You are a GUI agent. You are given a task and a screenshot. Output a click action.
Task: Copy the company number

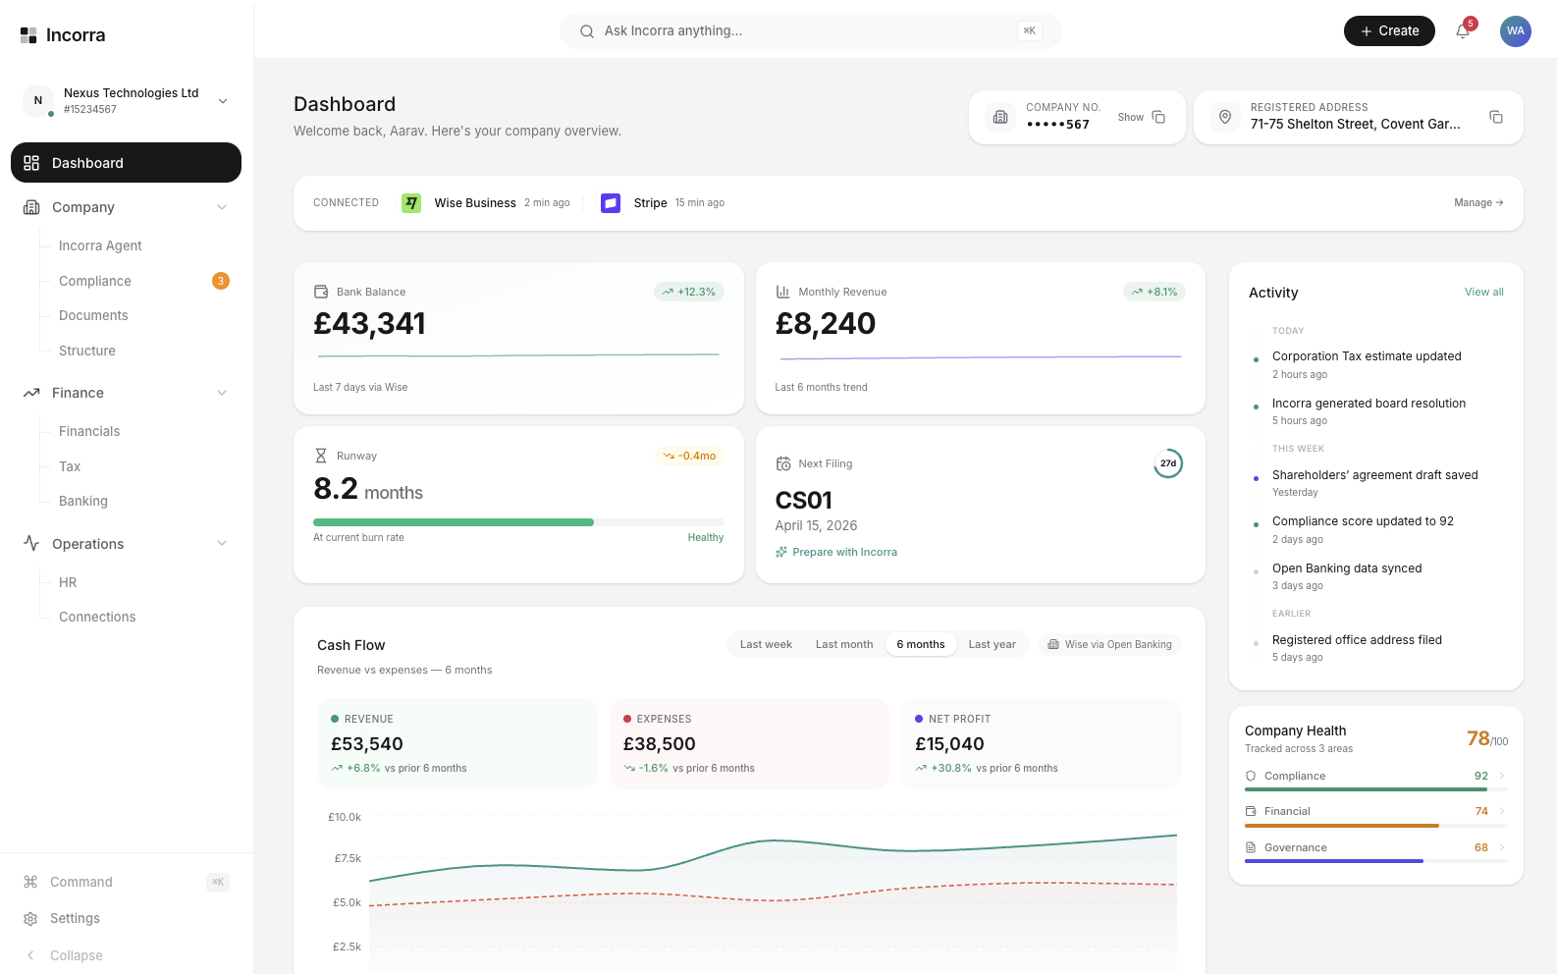pos(1158,117)
